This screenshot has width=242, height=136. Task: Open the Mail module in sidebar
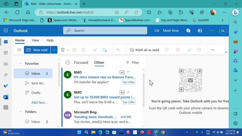click(6, 42)
